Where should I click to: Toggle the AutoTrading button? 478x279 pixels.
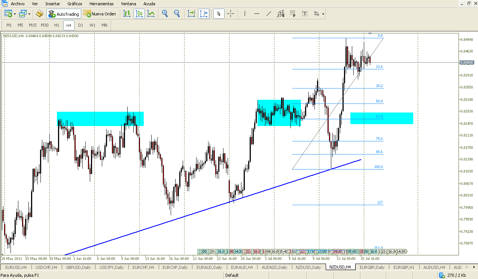click(x=64, y=14)
